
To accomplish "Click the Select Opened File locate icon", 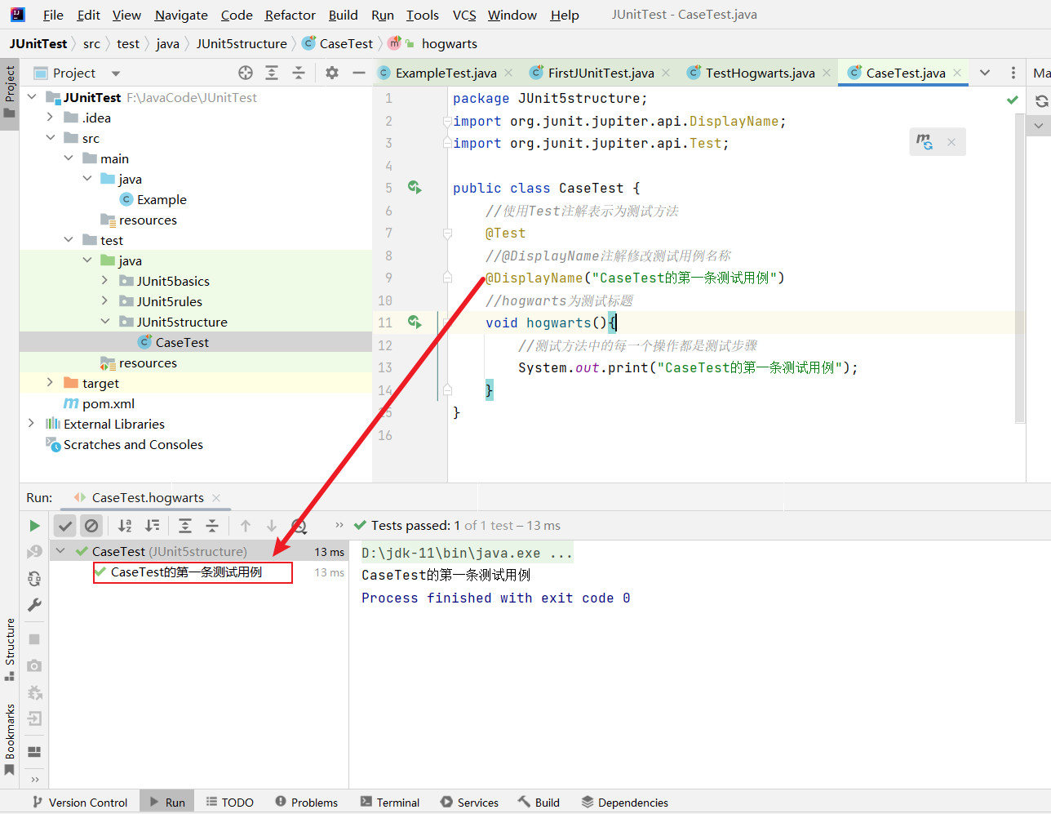I will 246,73.
